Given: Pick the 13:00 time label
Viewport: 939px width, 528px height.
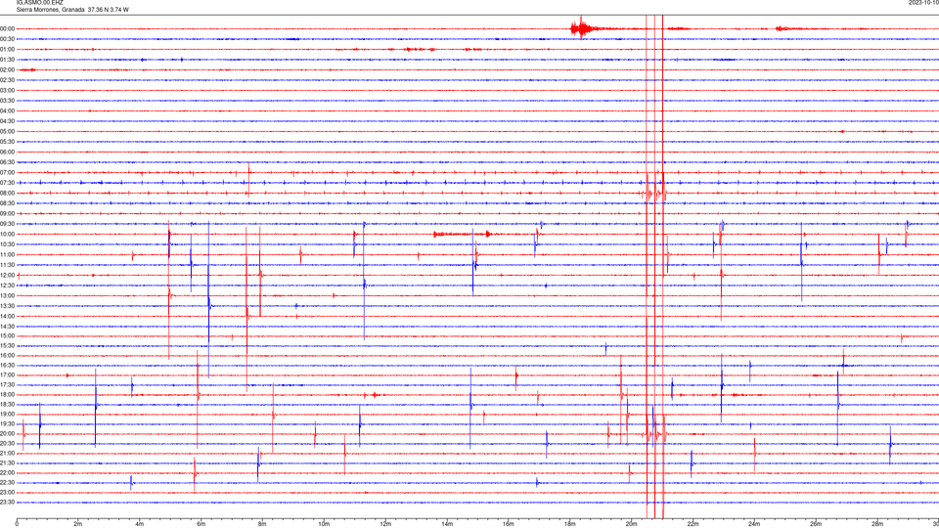Looking at the screenshot, I should coord(7,295).
